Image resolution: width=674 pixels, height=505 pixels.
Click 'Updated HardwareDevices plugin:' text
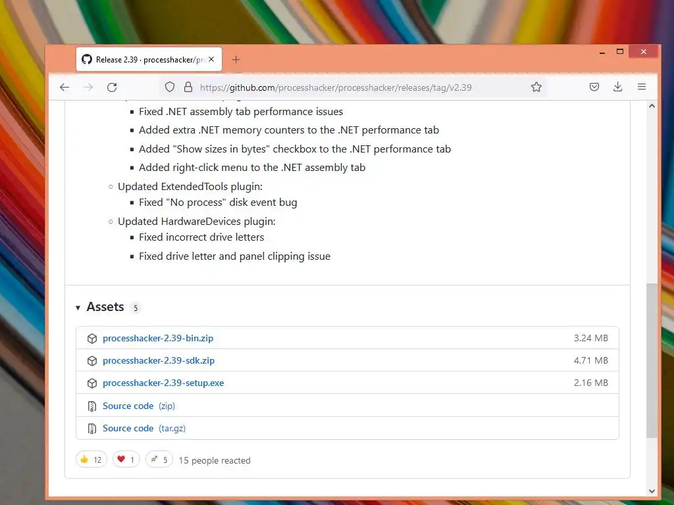196,222
